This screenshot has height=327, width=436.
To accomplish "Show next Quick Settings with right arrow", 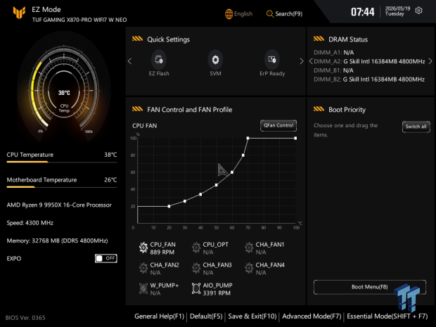I will [x=302, y=61].
